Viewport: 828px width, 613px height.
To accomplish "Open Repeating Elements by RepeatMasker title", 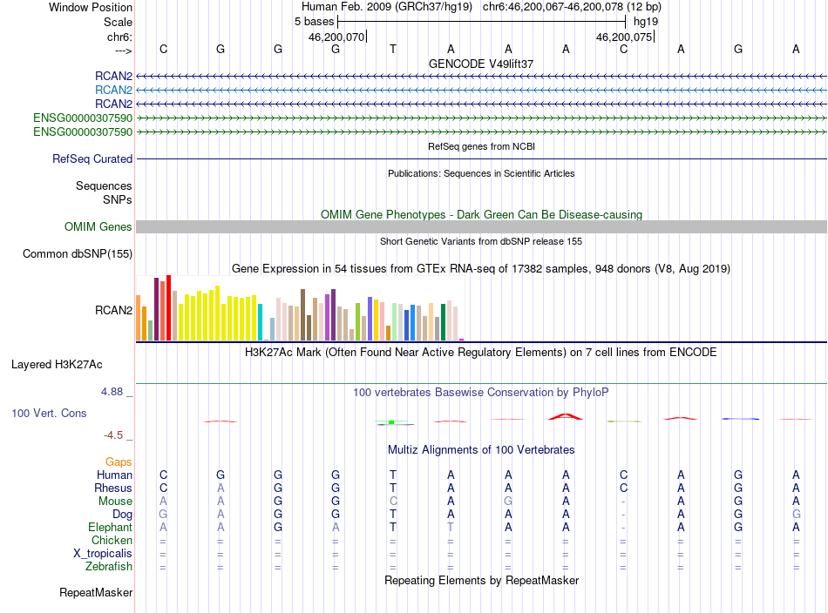I will point(481,580).
